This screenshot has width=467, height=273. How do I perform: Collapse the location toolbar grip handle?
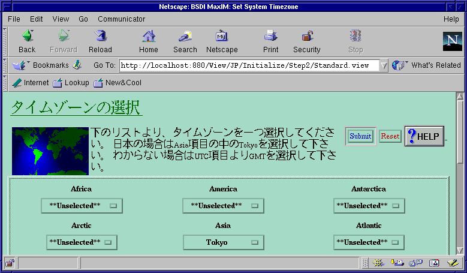coord(5,65)
